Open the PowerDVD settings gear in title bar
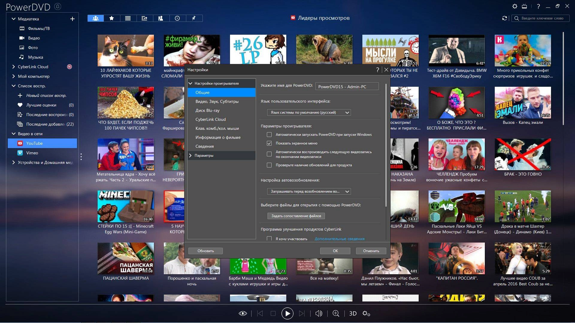 click(x=515, y=6)
